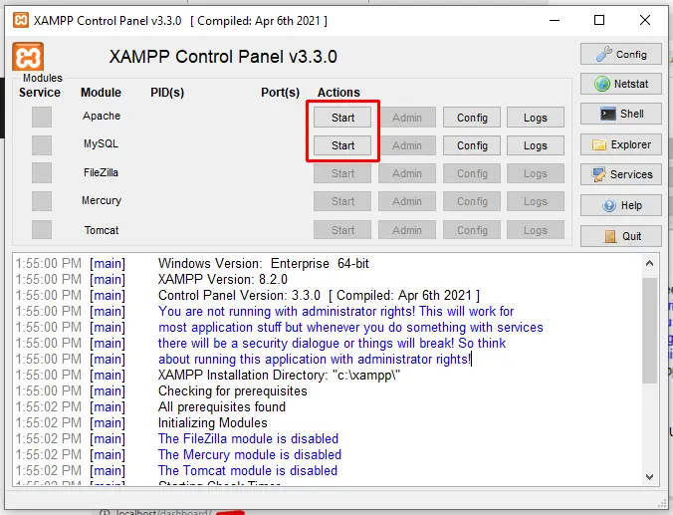Click the XAMPP Installation Directory log line
Screen dimensions: 673x515
point(279,375)
